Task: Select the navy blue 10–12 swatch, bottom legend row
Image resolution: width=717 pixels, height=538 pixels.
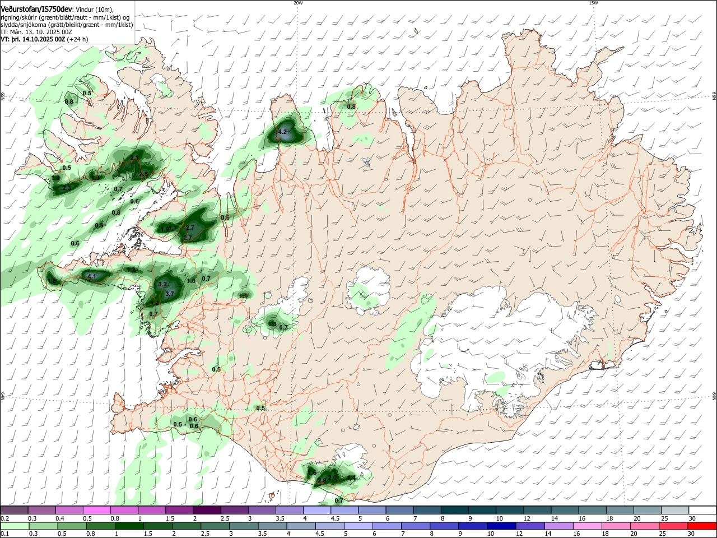Action: tap(502, 526)
